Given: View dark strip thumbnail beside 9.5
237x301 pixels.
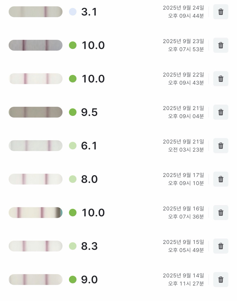Looking at the screenshot, I should pyautogui.click(x=36, y=112).
